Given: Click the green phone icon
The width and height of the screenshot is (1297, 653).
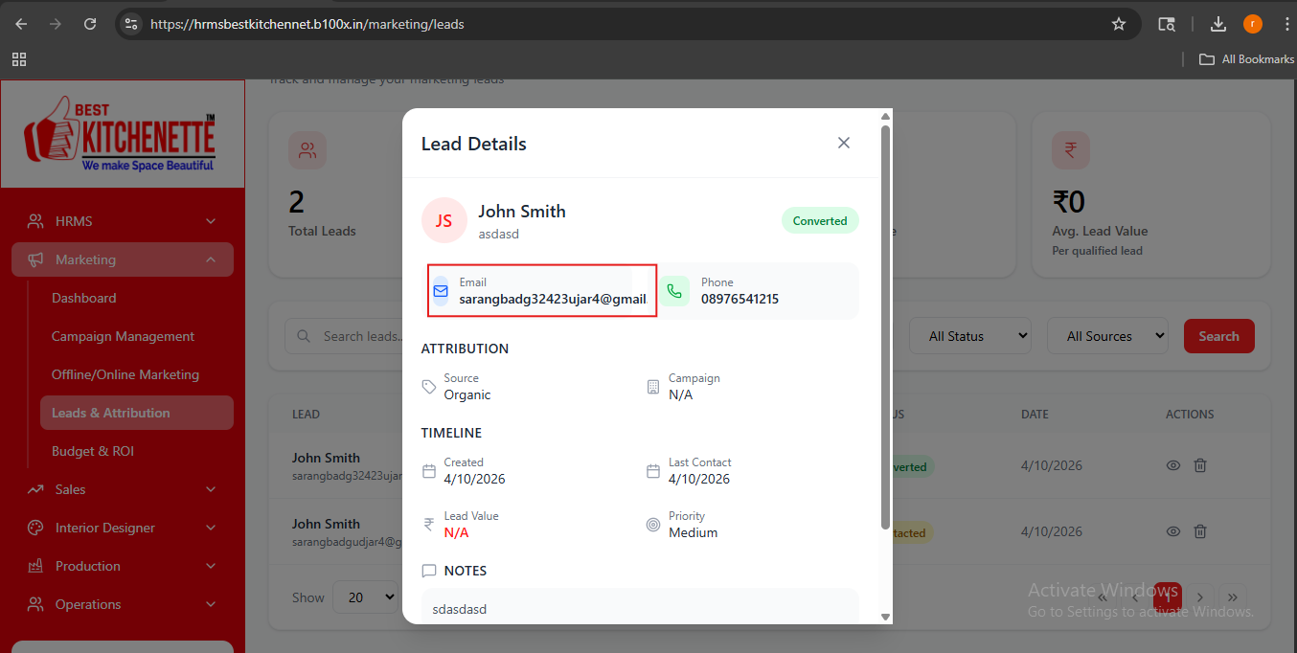Looking at the screenshot, I should [674, 291].
